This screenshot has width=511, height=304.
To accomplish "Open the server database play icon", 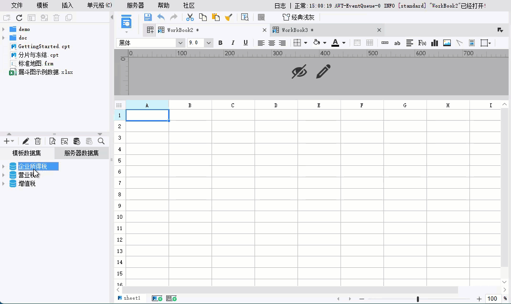I will (x=76, y=141).
